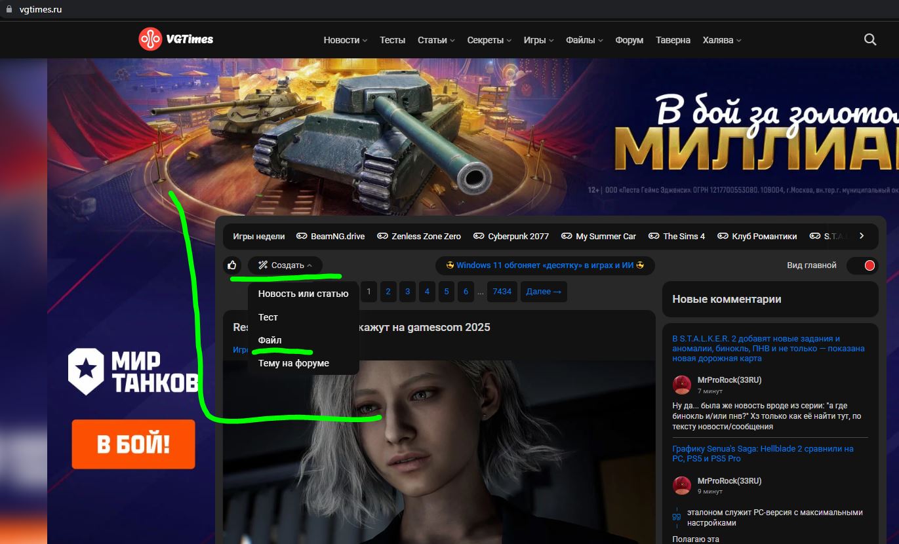
Task: Go to page 6 in pagination
Action: coord(466,292)
